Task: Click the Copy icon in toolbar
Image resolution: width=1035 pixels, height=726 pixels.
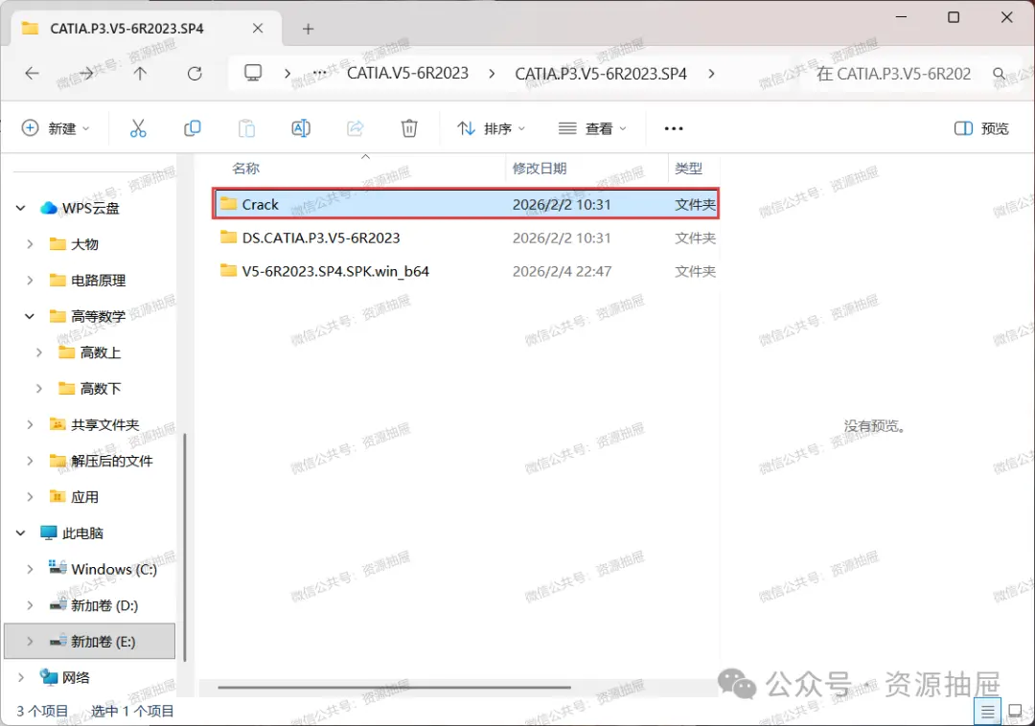Action: click(x=192, y=128)
